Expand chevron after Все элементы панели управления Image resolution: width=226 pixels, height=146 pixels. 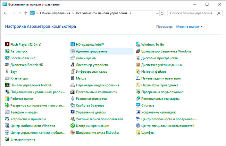[130, 13]
